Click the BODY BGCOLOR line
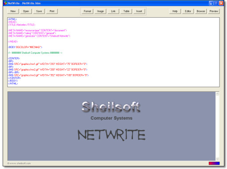Screen dimensions: 227x169 point(25,47)
